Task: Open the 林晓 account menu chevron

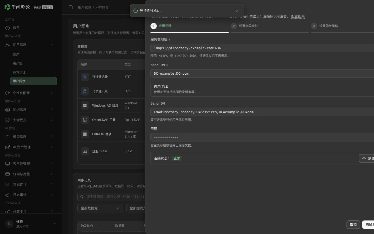Action: [x=55, y=224]
